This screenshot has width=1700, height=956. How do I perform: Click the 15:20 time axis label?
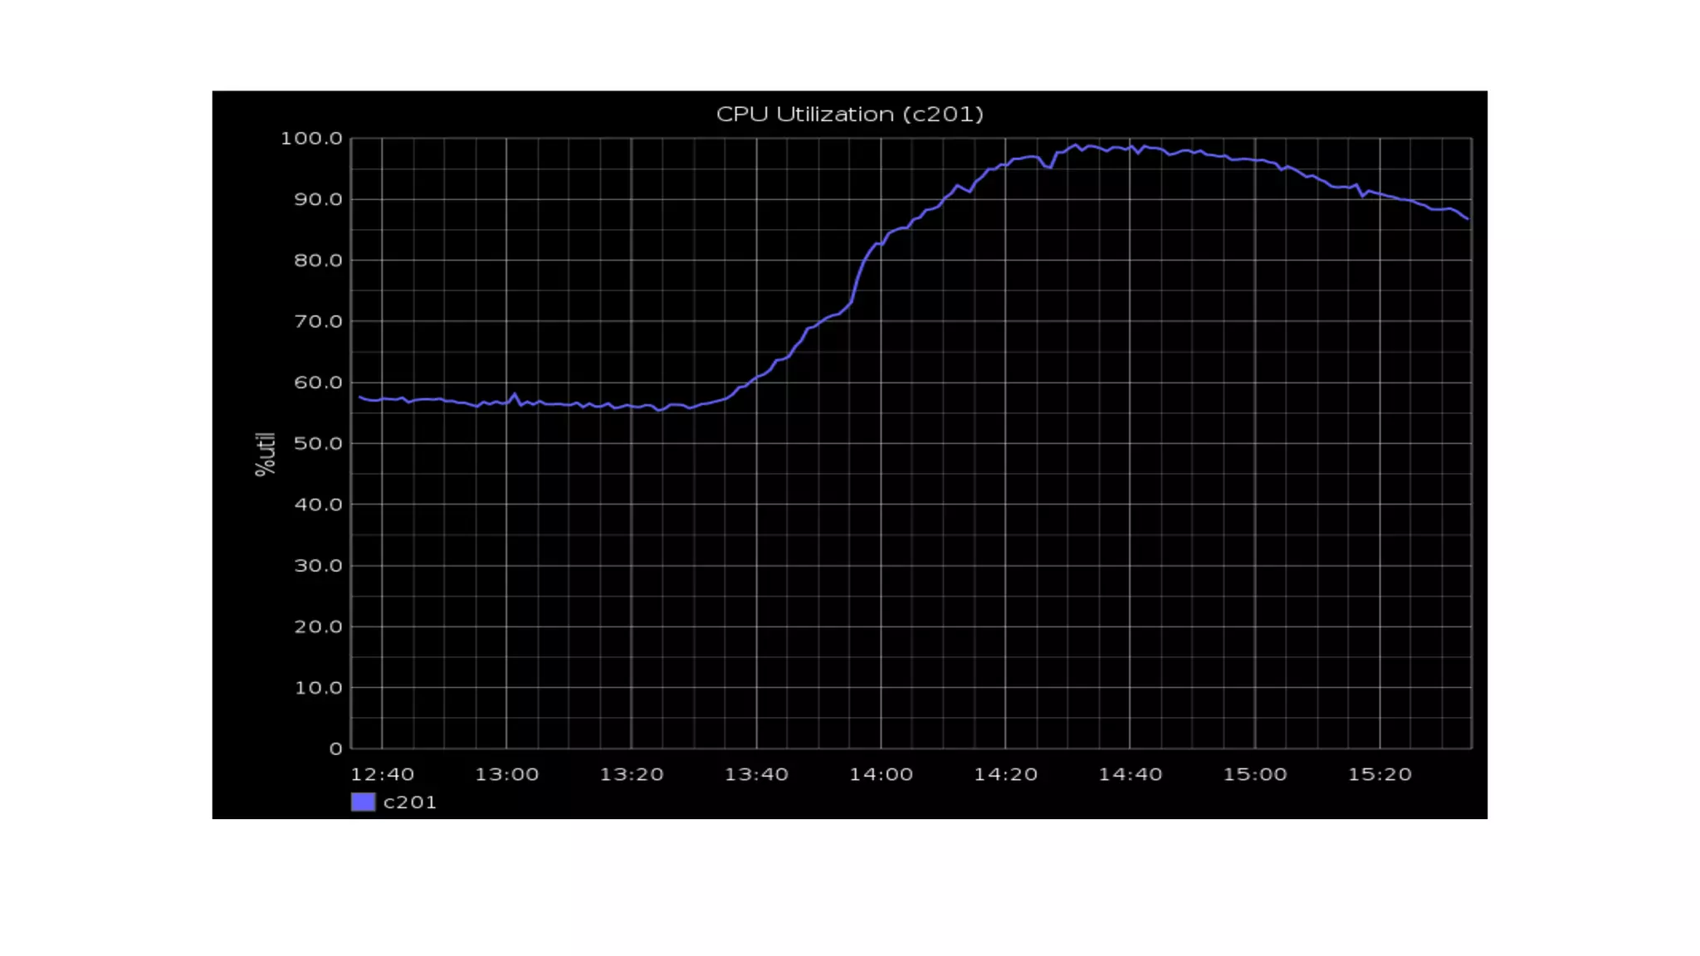pyautogui.click(x=1380, y=774)
